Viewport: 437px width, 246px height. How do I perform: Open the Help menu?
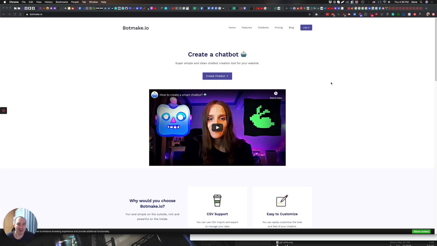103,2
